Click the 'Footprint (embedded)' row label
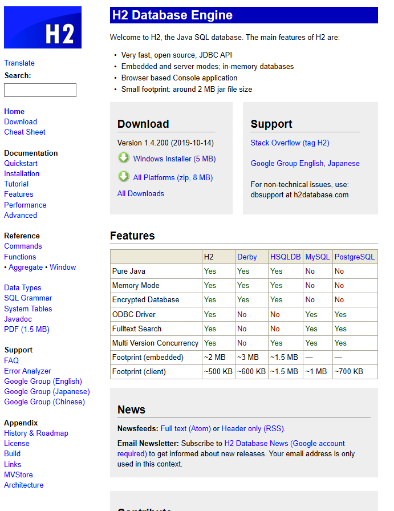 [x=148, y=358]
